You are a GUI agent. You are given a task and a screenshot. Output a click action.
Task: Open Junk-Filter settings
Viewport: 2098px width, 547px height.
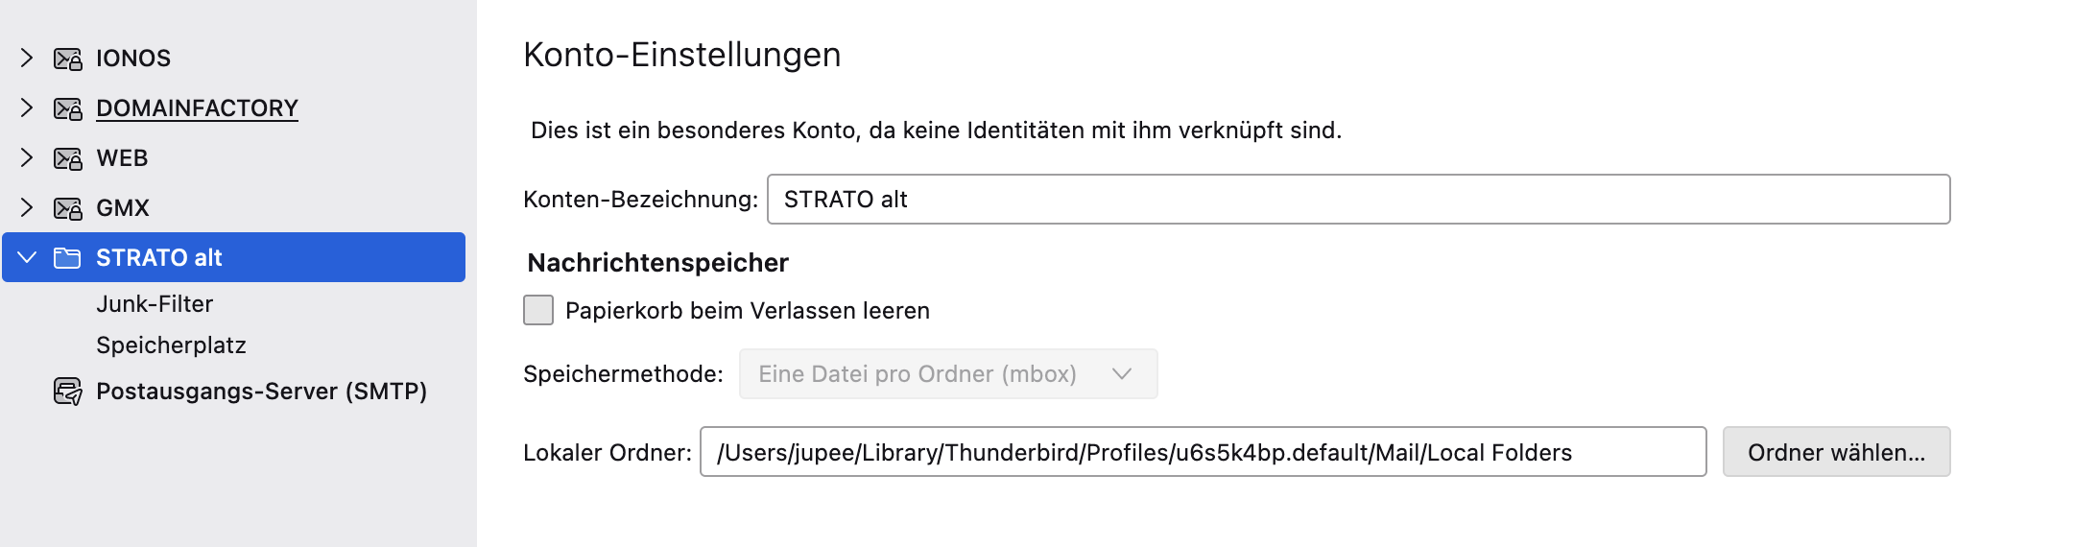tap(155, 304)
